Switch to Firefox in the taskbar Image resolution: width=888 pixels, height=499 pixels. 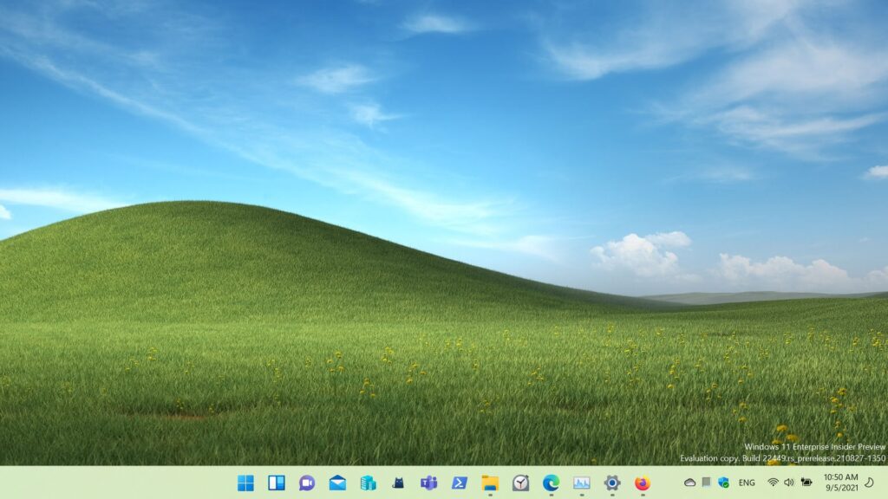(643, 483)
